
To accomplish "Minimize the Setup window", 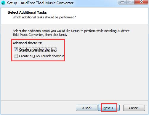I will [122, 2].
